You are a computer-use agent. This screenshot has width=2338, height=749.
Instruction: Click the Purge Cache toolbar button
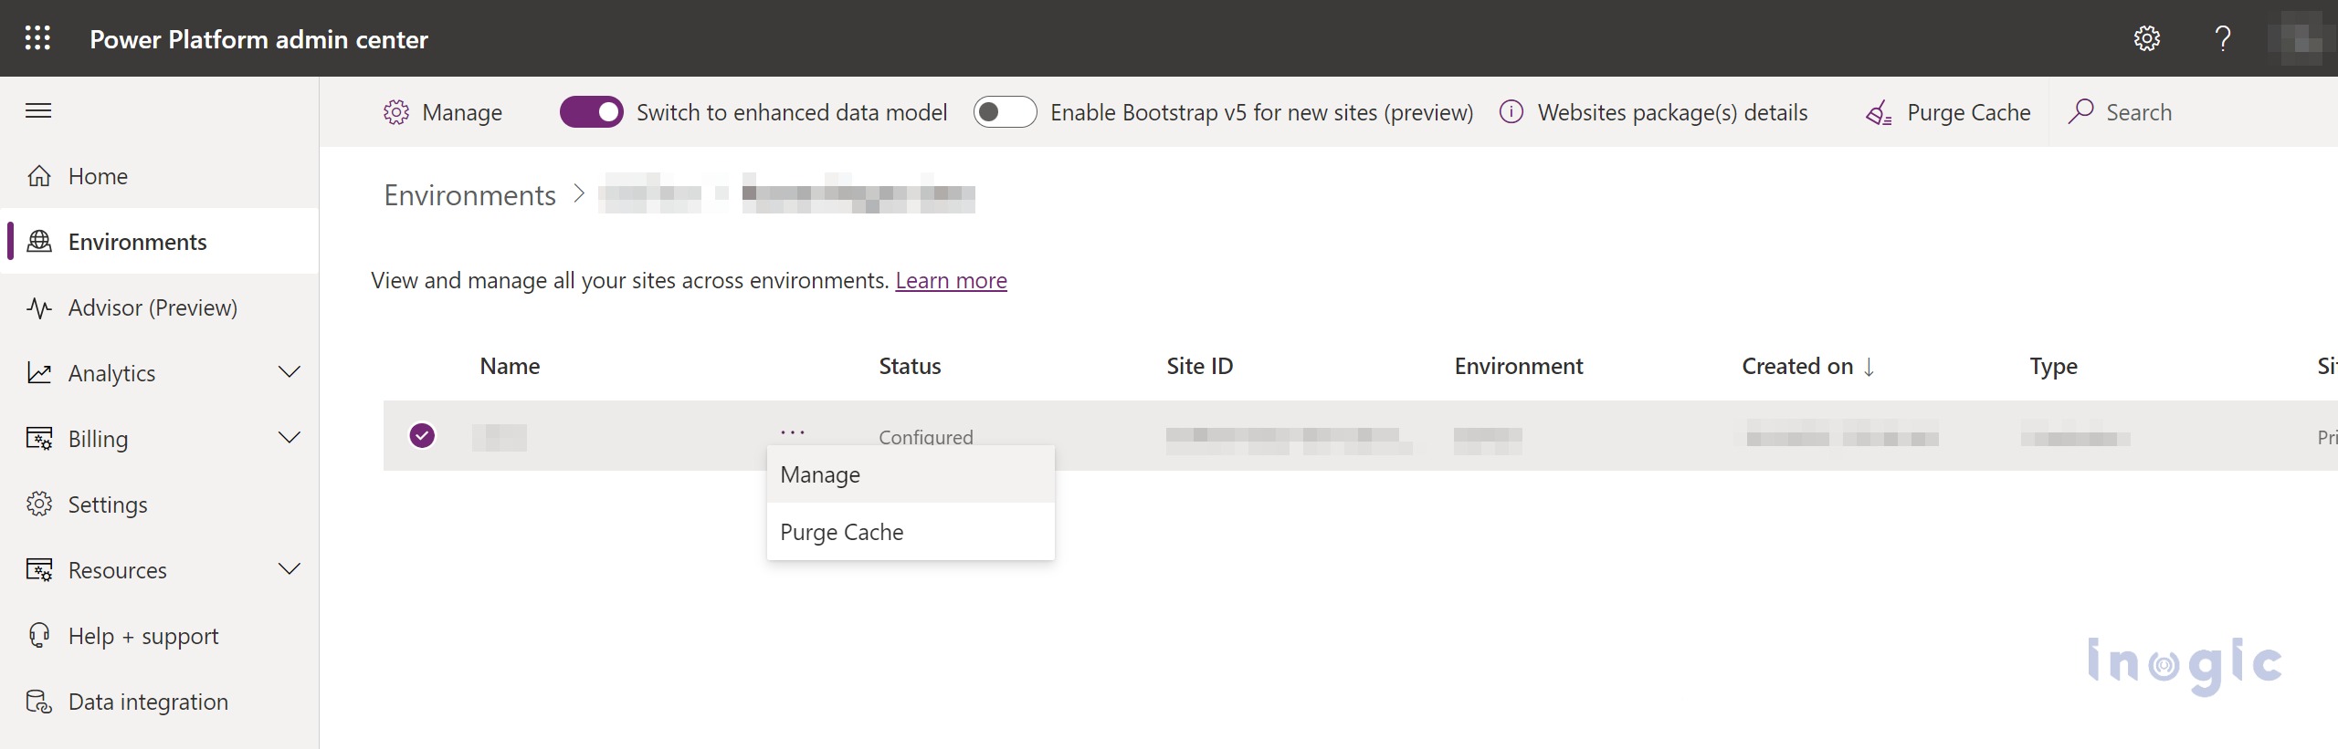pyautogui.click(x=1949, y=112)
